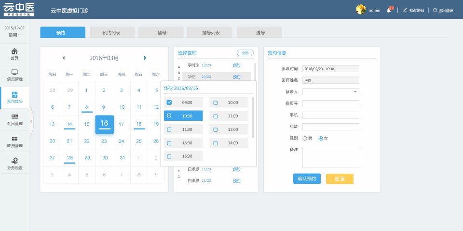Screen dimensions: 463x231
Task: Click the yellow 重置 reset button
Action: tap(340, 179)
